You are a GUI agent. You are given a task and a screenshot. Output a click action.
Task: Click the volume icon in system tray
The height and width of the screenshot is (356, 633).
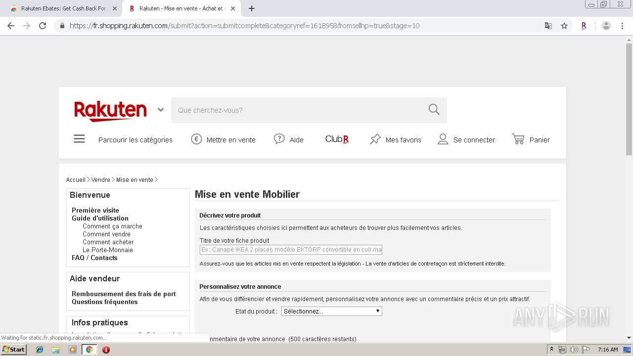pos(574,350)
